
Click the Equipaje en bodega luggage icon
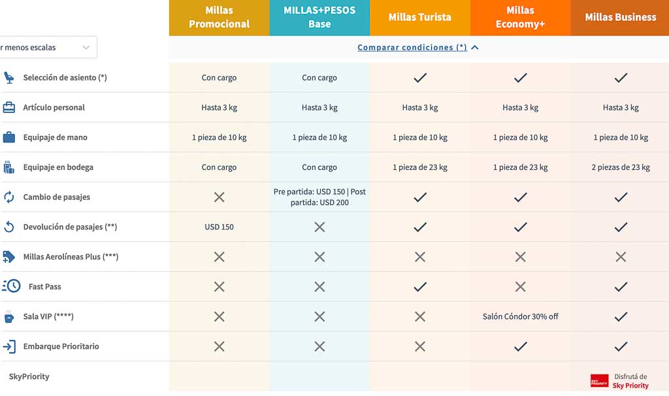[x=9, y=167]
